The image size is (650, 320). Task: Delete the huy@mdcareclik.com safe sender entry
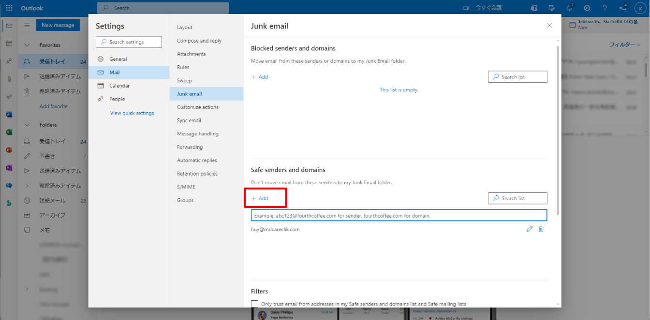pos(541,229)
